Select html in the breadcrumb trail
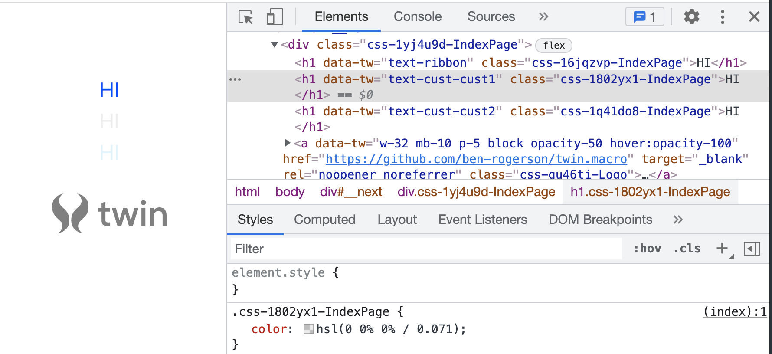Image resolution: width=772 pixels, height=354 pixels. click(x=247, y=192)
